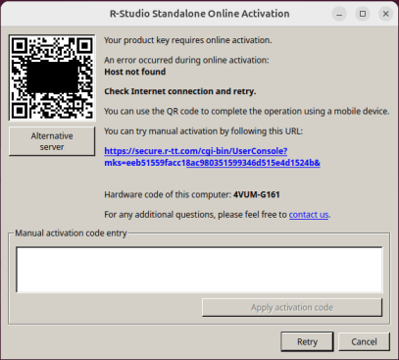Screen dimensions: 399x360
Task: Click the 'You can use the QR code' sentence
Action: 247,111
